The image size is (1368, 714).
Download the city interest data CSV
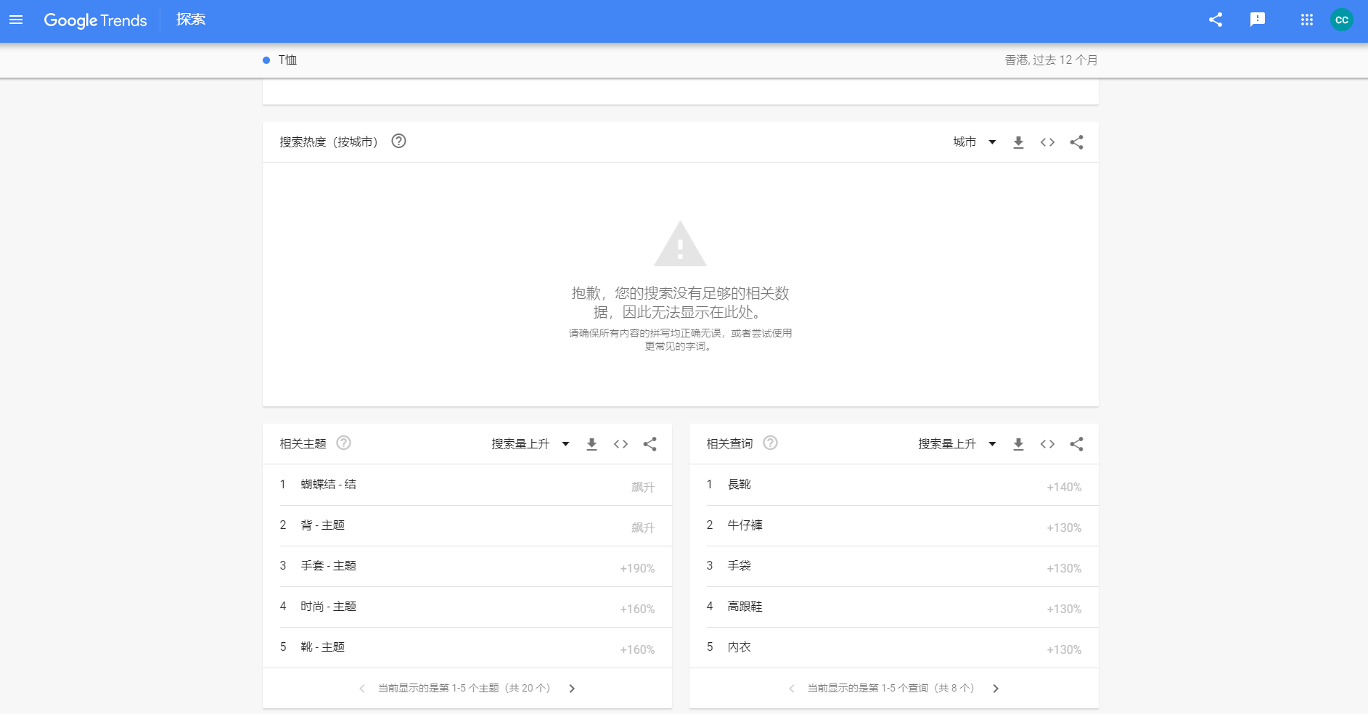[x=1018, y=142]
